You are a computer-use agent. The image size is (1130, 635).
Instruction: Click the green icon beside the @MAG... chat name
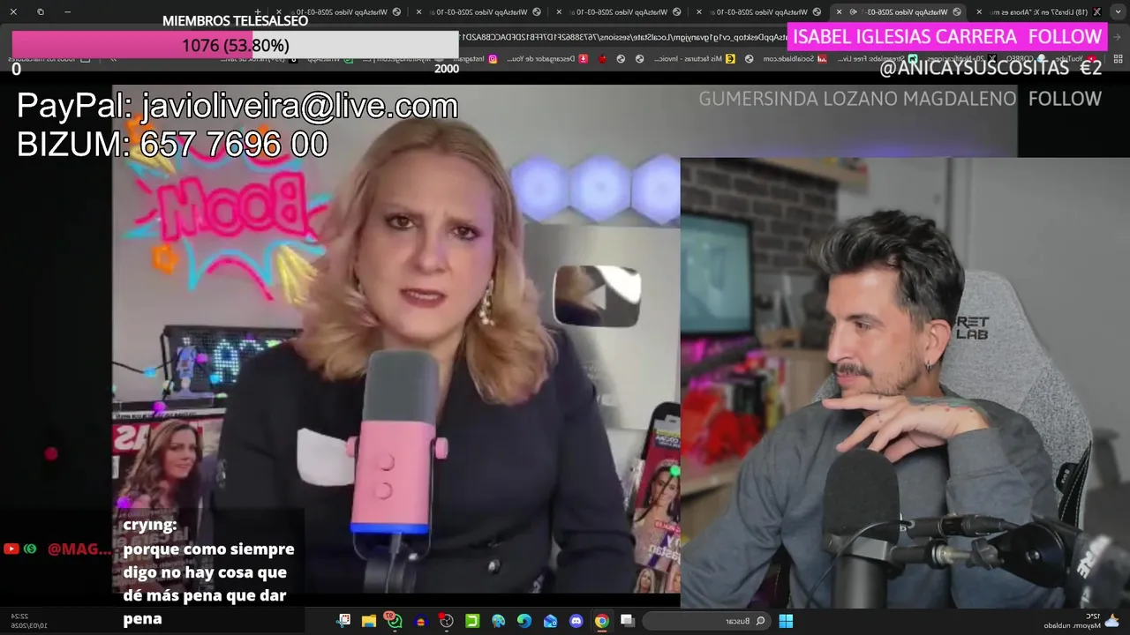pos(30,549)
